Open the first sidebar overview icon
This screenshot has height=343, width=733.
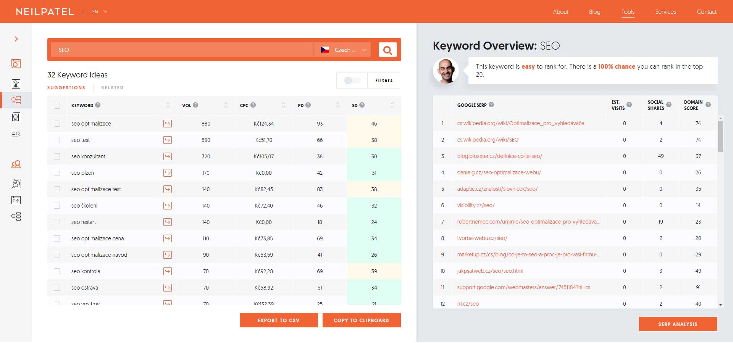(16, 64)
